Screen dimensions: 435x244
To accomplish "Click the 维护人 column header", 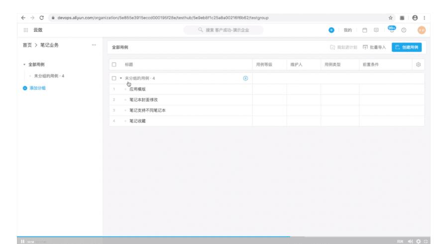I will [296, 64].
